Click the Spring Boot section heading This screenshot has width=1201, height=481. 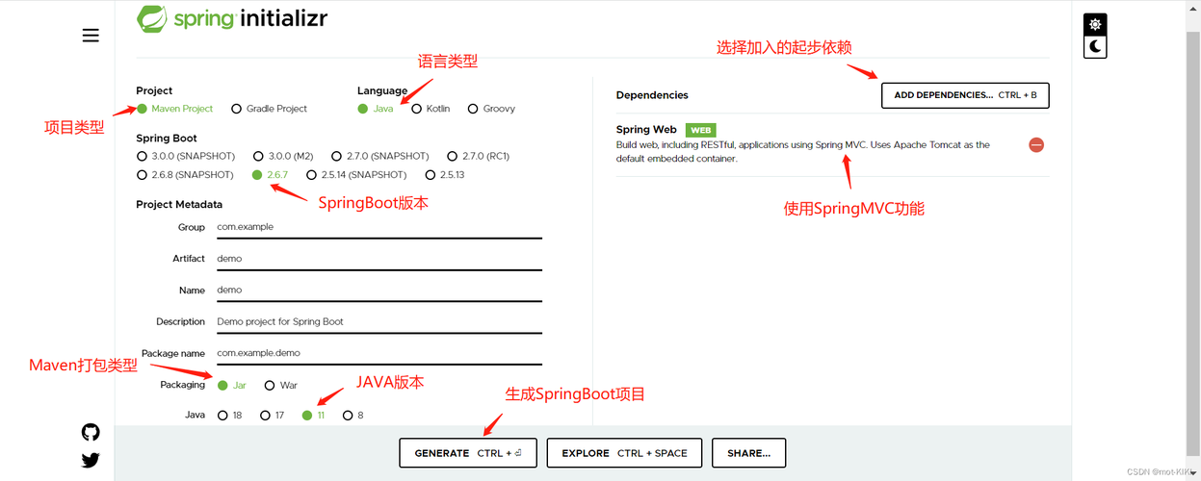click(167, 139)
